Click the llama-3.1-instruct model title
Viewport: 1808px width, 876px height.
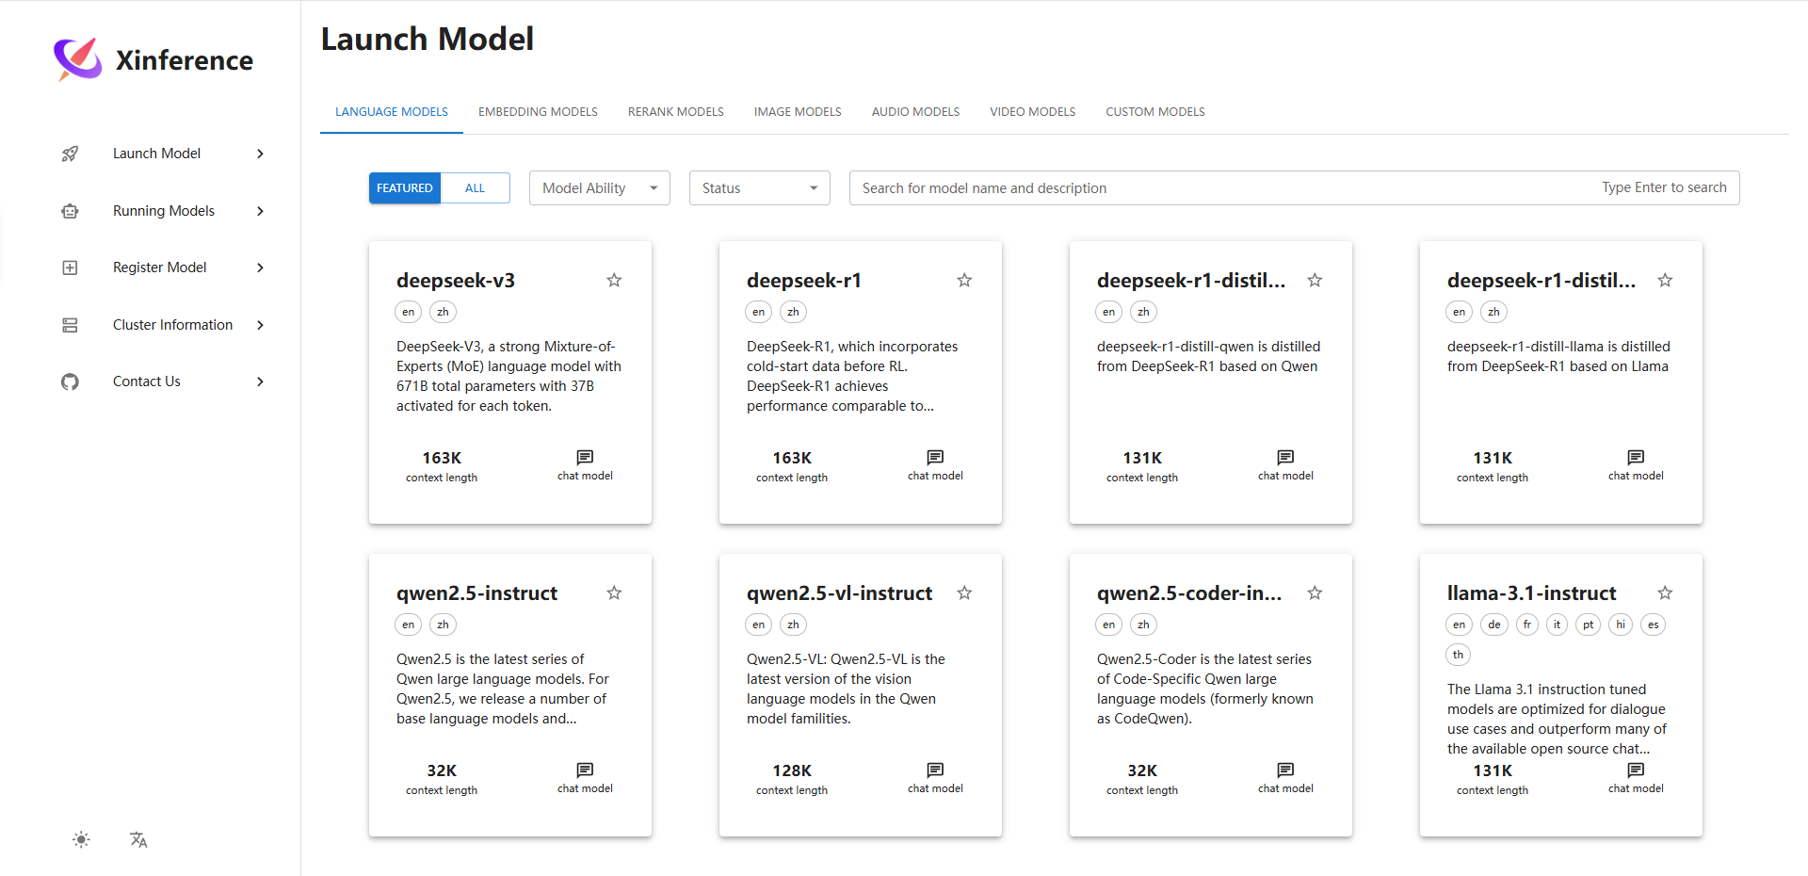(1531, 593)
